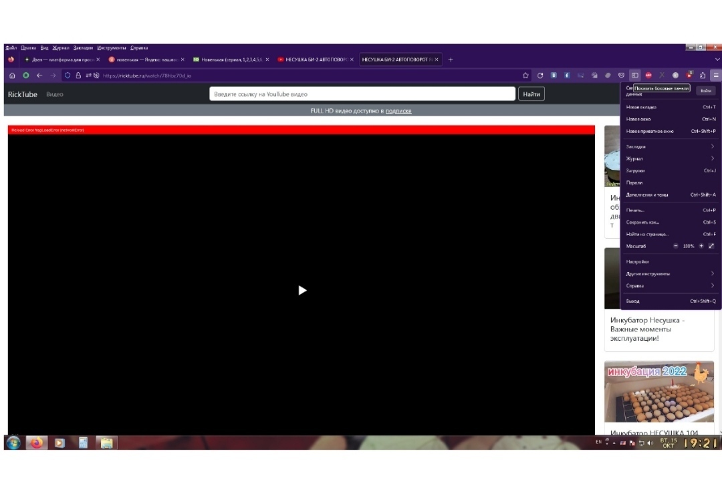Click the green circle extension icon near home

click(26, 76)
